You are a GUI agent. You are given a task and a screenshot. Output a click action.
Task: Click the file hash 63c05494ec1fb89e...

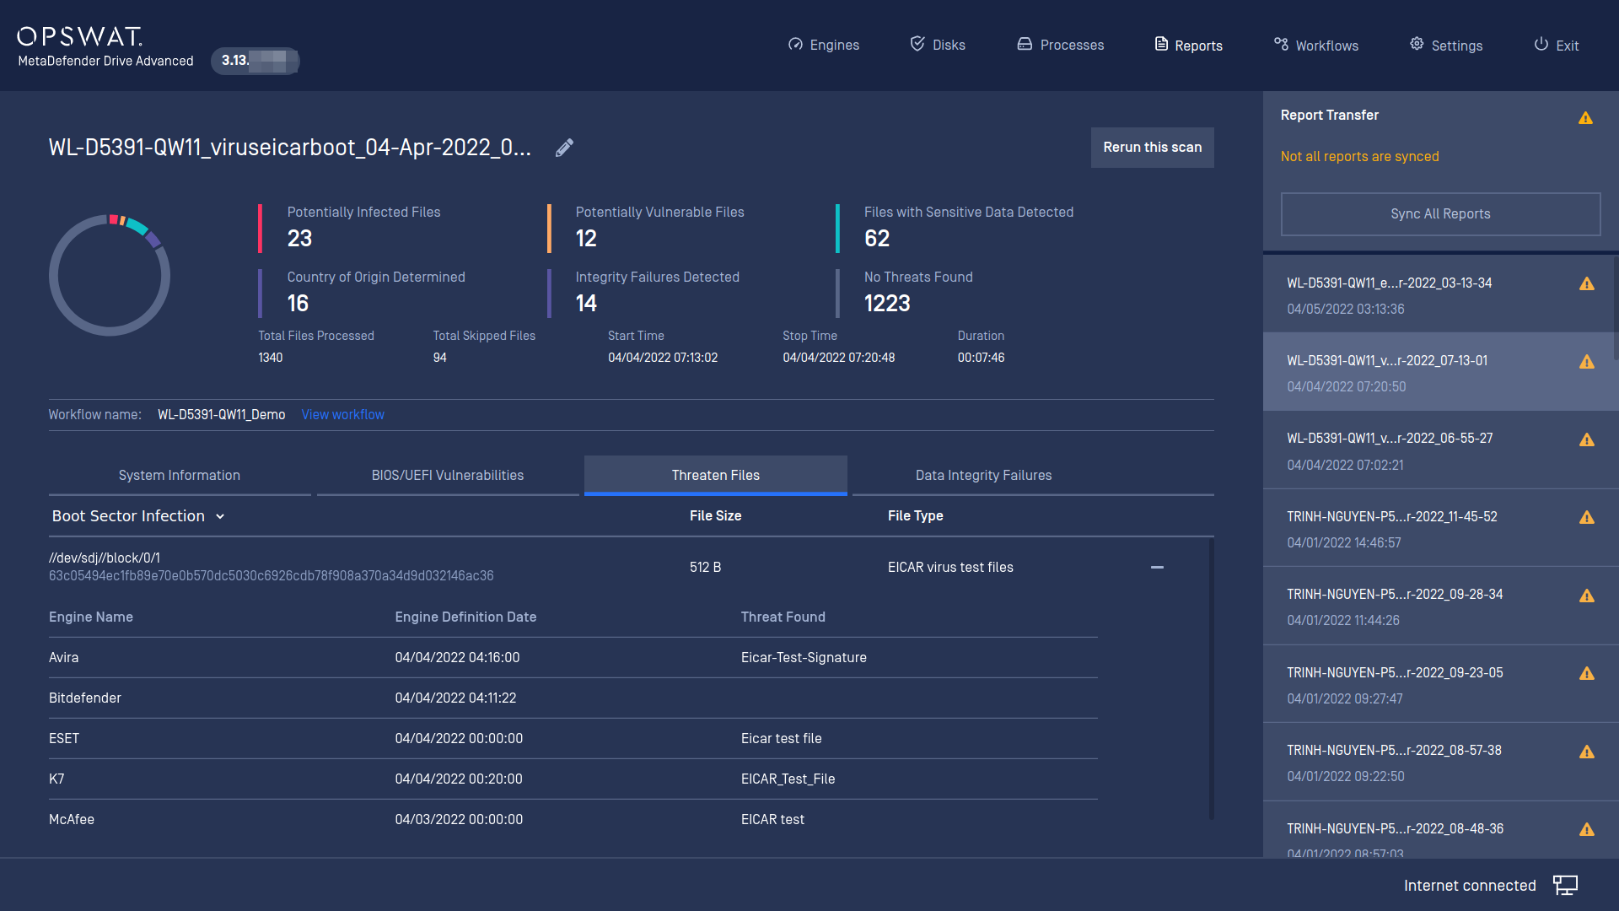(272, 576)
